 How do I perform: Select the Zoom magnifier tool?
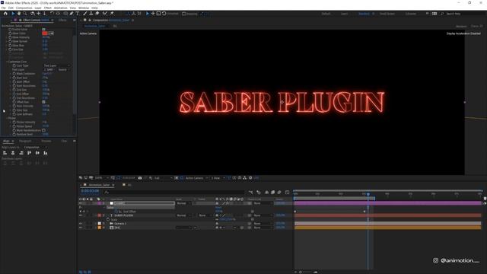click(x=25, y=14)
